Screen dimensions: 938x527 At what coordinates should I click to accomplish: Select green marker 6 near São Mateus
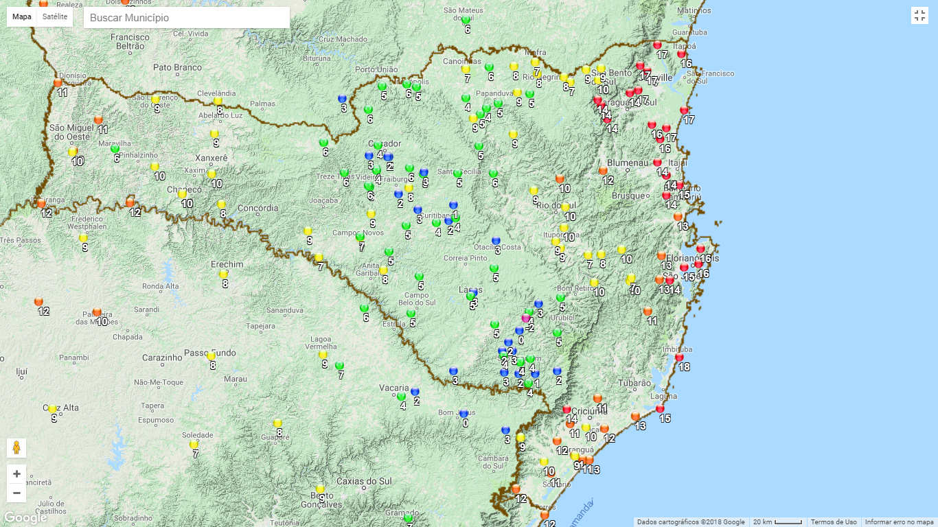click(x=466, y=20)
